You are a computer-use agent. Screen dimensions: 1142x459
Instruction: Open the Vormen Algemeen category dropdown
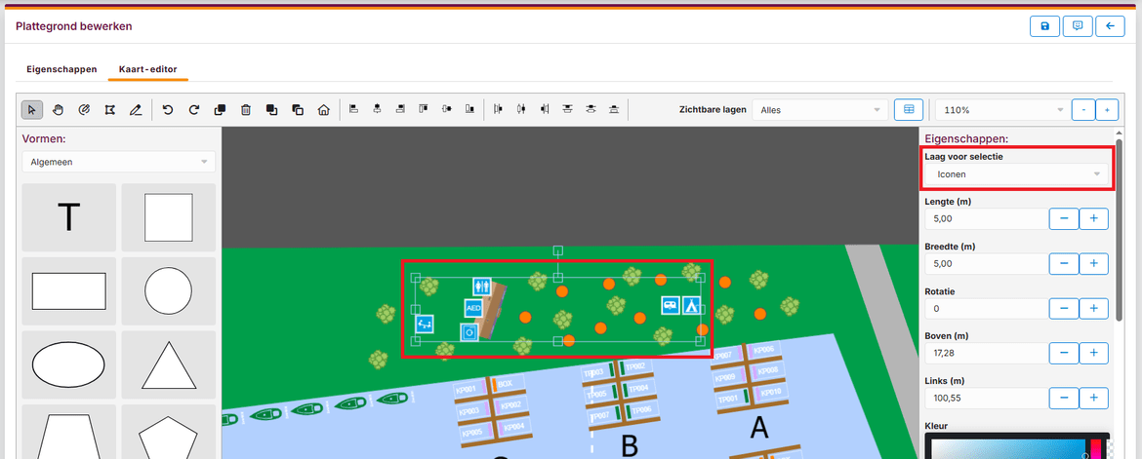119,162
